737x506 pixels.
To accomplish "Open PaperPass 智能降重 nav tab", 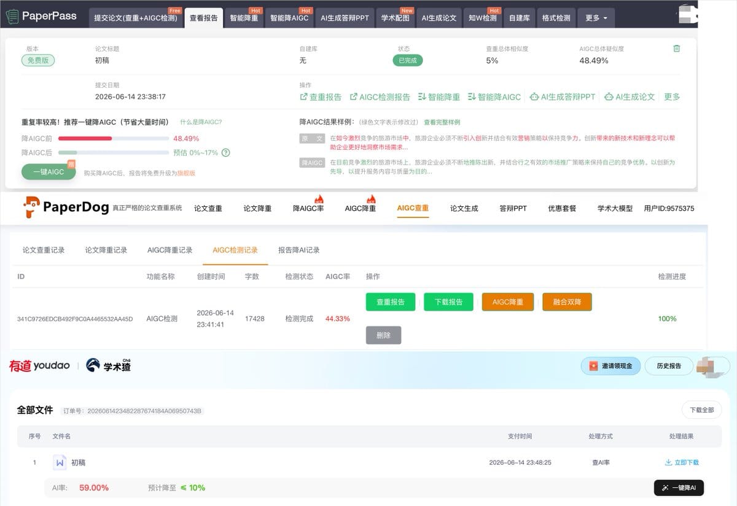I will pyautogui.click(x=244, y=18).
